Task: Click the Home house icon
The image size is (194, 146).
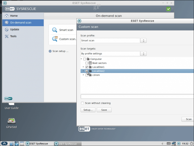Action: (7, 16)
